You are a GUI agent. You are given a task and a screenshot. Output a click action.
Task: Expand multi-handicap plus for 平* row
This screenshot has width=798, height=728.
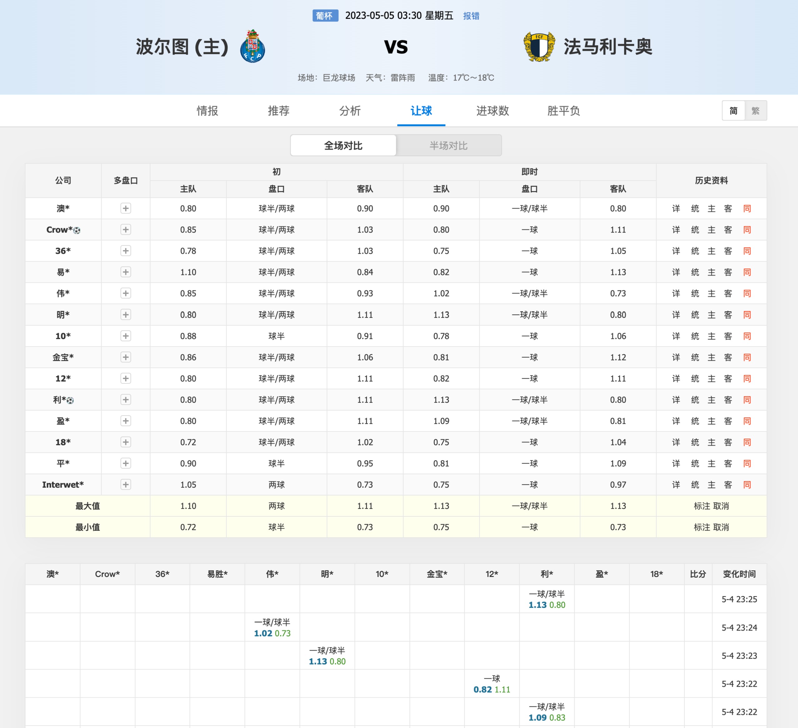[126, 464]
